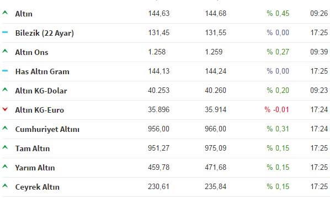The height and width of the screenshot is (199, 330).
Task: Click the green up arrow beside Altın
Action: tap(5, 13)
